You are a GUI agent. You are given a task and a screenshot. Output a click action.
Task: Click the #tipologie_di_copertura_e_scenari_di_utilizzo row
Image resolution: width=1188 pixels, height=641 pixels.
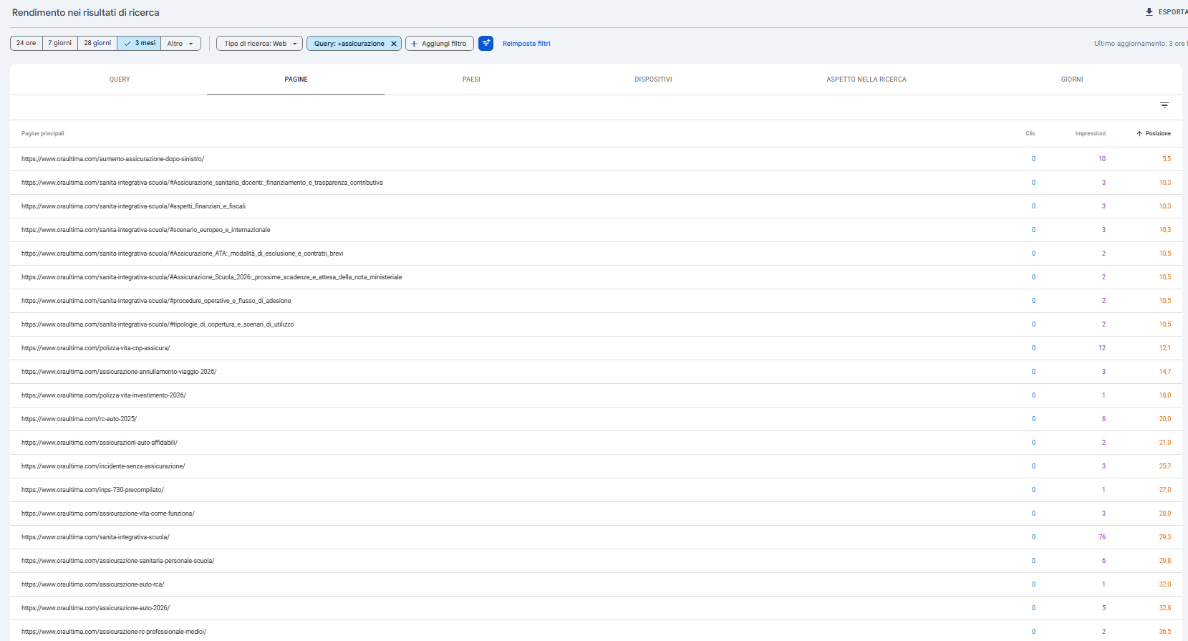[x=596, y=324]
